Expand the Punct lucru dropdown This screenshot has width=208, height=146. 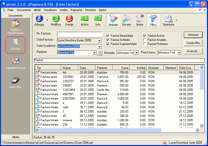[x=179, y=53]
